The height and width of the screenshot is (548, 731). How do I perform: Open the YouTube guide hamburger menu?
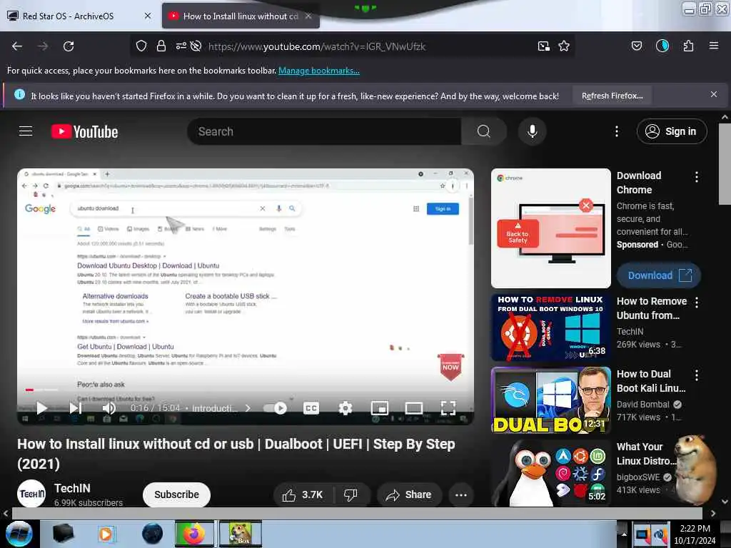tap(26, 131)
